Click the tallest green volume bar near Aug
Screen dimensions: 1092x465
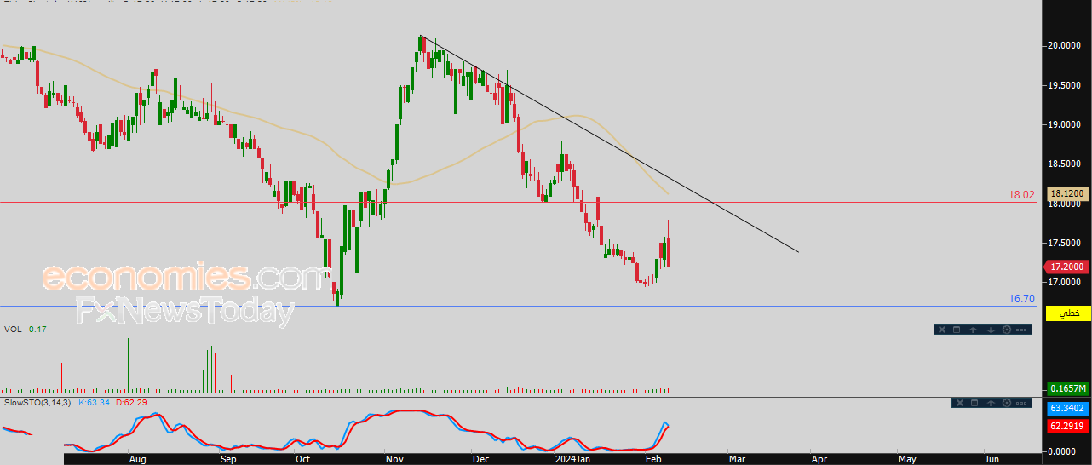(x=129, y=365)
